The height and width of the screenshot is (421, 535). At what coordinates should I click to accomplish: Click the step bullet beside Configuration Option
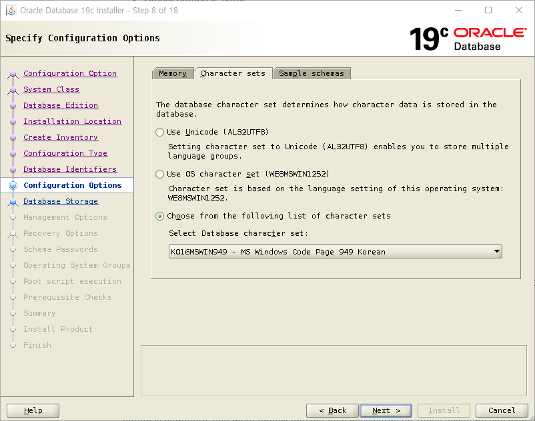13,74
